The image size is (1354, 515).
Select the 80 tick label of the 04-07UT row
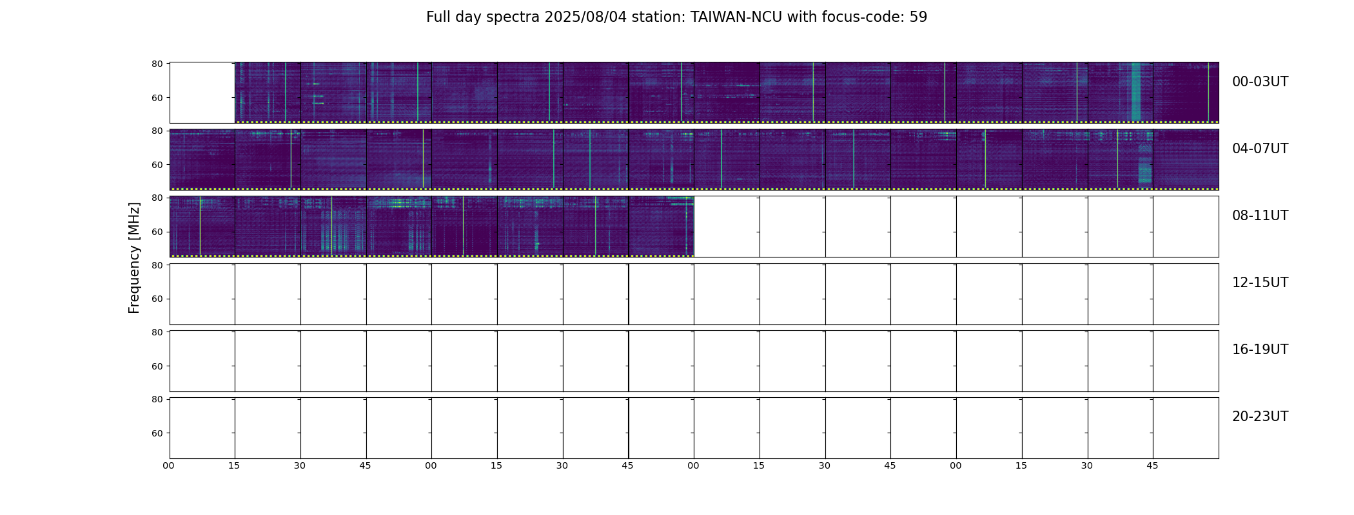[157, 131]
